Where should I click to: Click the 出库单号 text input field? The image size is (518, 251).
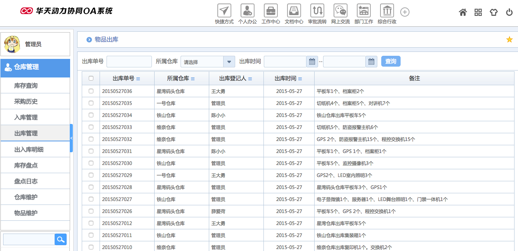129,62
